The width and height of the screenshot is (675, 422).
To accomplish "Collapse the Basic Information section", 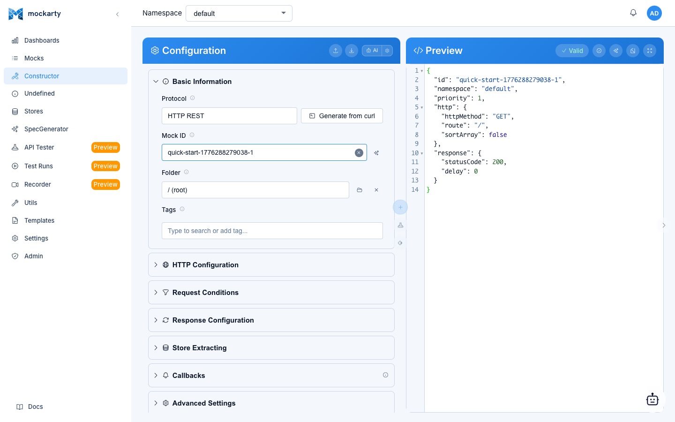I will pos(271,82).
